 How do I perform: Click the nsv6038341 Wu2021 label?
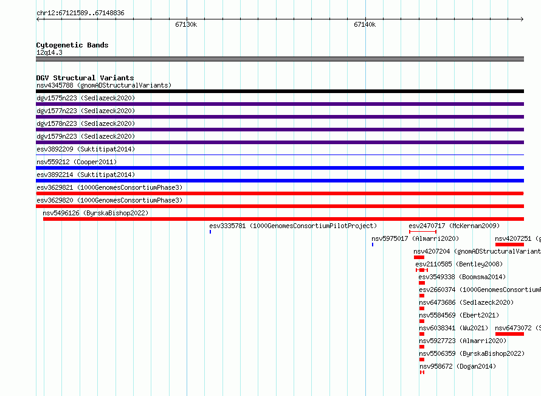(453, 328)
